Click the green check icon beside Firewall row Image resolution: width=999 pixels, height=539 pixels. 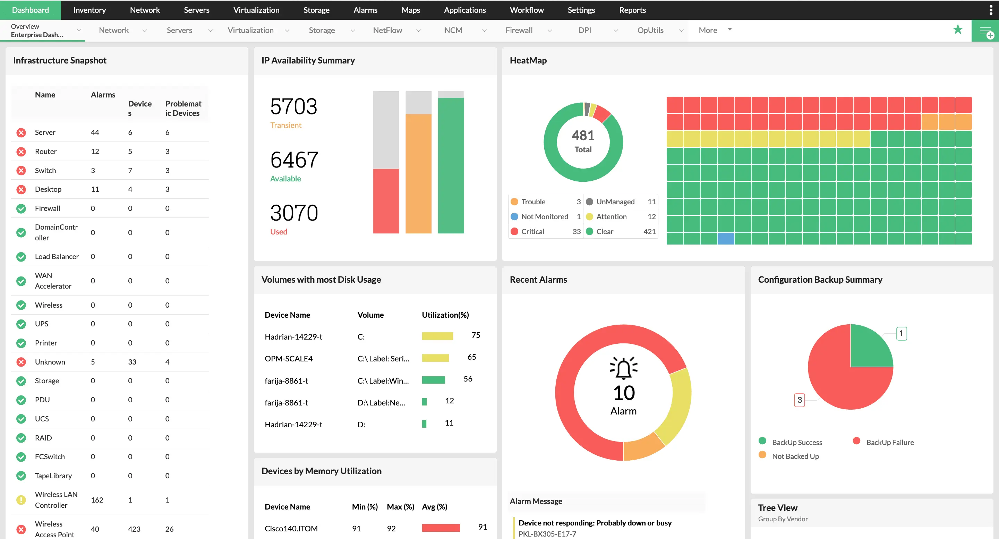click(21, 208)
